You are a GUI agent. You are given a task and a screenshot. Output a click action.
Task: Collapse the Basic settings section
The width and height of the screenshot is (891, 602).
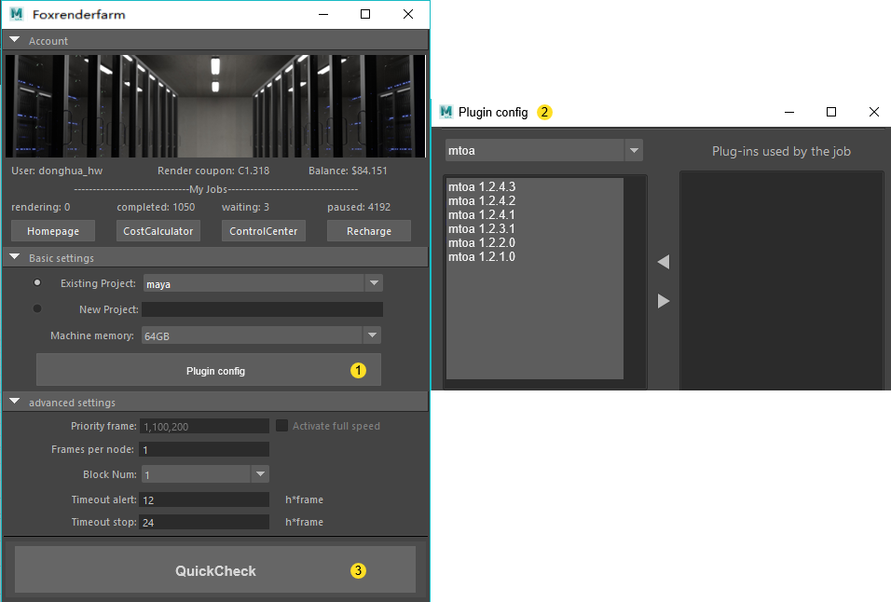(x=15, y=257)
